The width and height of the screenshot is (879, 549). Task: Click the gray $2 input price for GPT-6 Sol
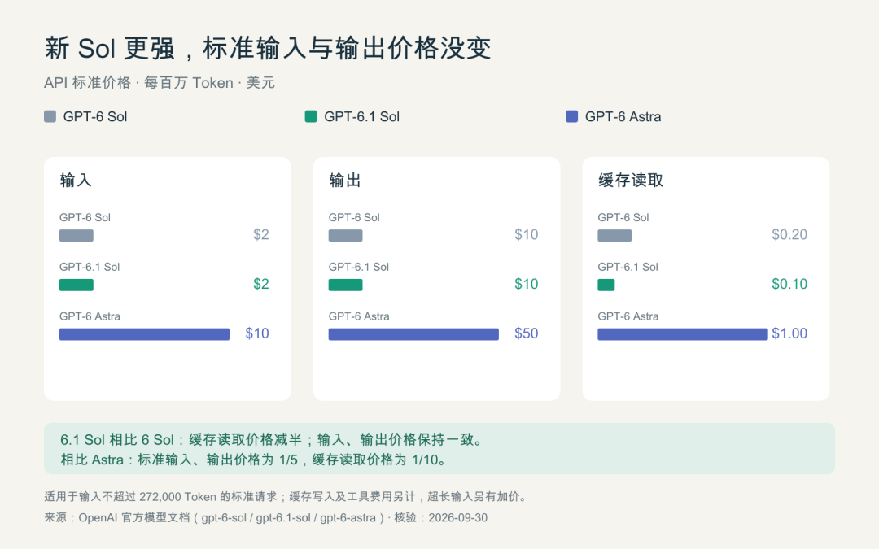pyautogui.click(x=261, y=235)
